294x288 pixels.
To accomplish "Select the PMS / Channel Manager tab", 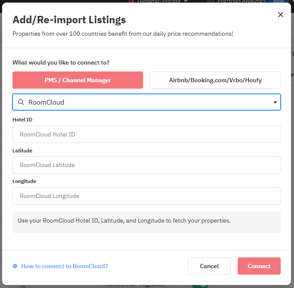I will click(78, 80).
